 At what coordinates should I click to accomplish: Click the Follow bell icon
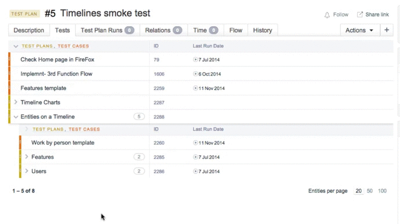coord(327,15)
